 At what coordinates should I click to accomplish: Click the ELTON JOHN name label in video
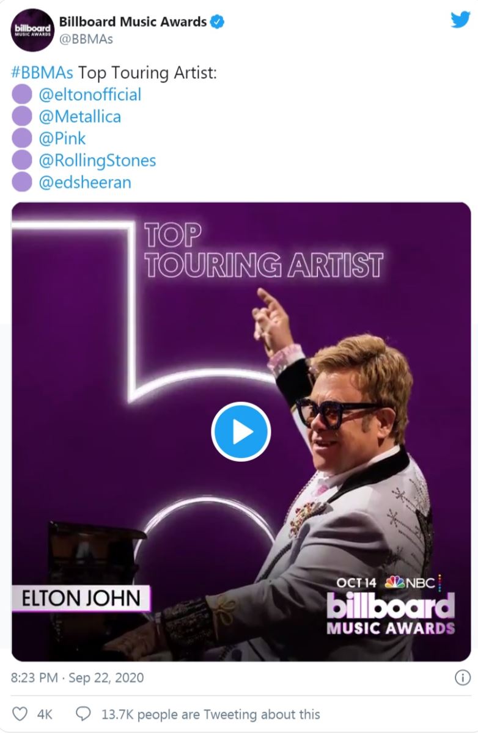coord(80,598)
